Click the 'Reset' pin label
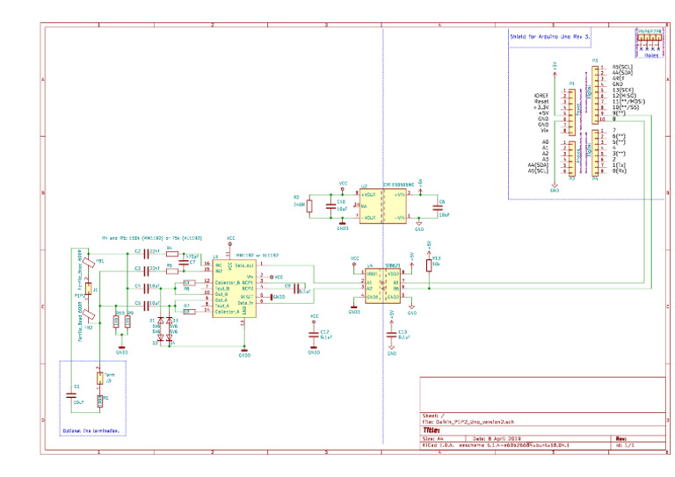 pos(541,101)
